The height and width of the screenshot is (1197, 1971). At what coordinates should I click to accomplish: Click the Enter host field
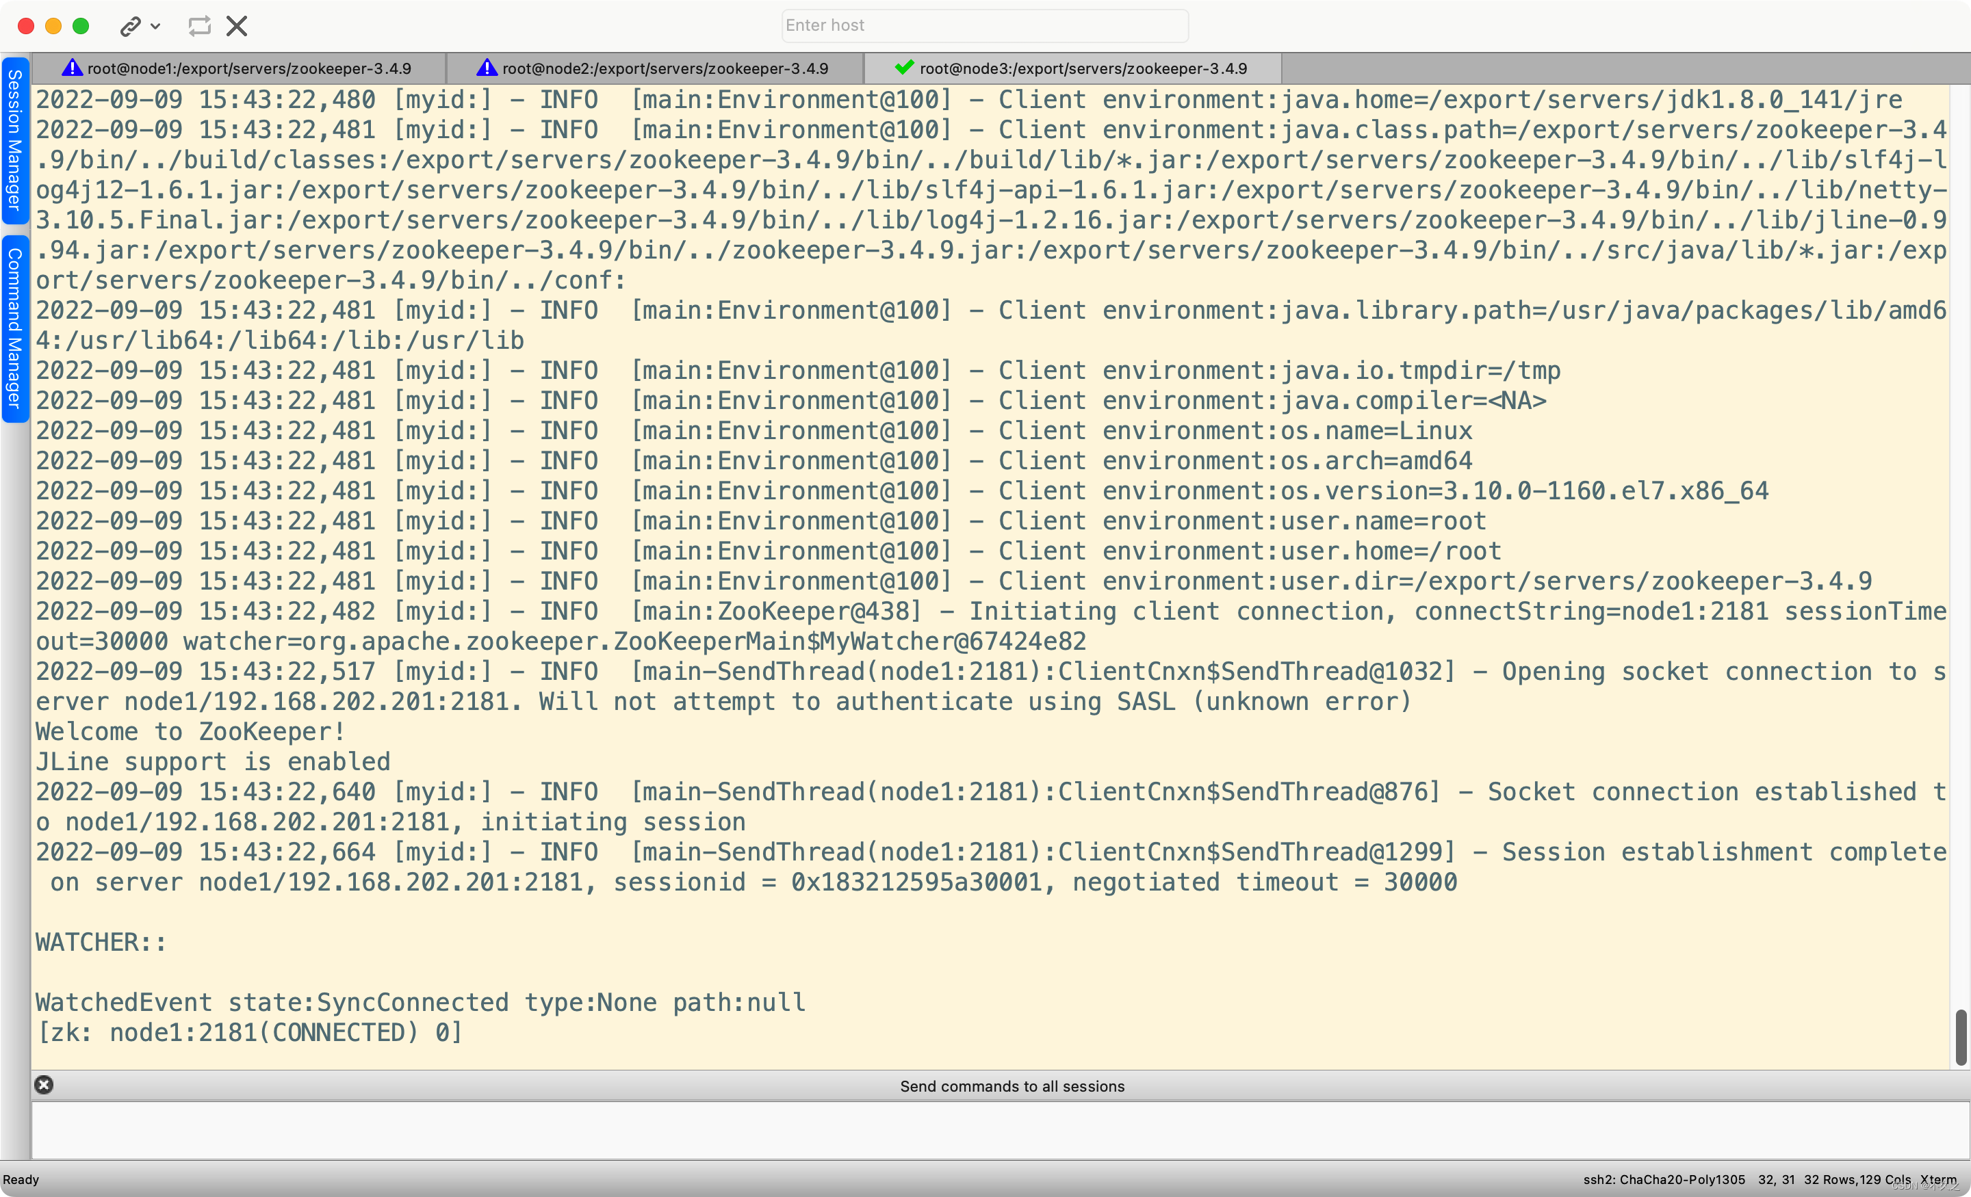(x=985, y=25)
